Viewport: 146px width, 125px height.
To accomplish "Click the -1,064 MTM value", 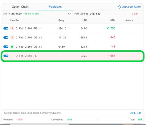I will coord(111,56).
